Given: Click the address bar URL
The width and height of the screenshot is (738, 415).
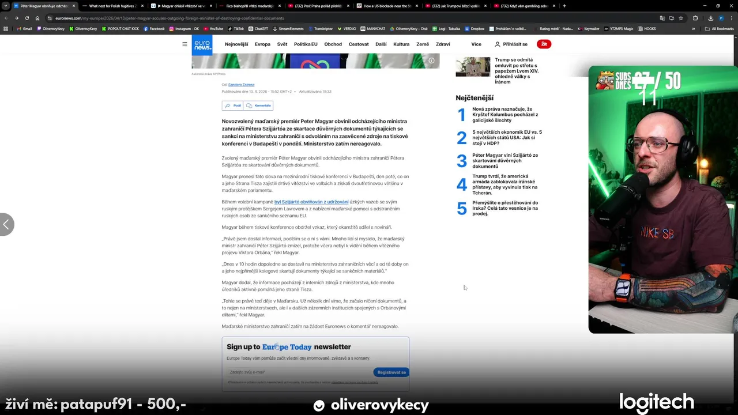Looking at the screenshot, I should [170, 18].
